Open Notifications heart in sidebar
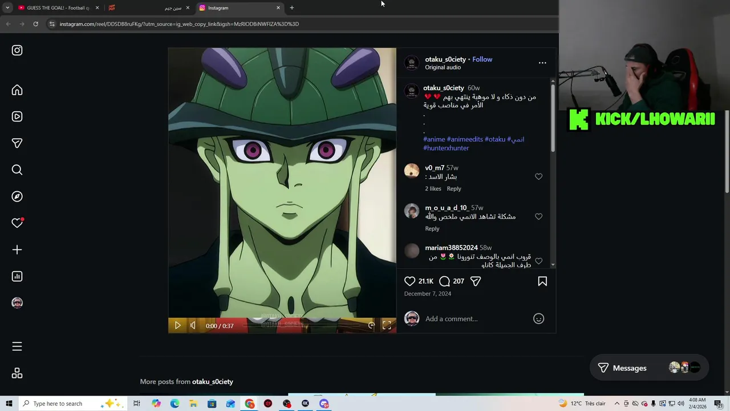 (x=17, y=223)
